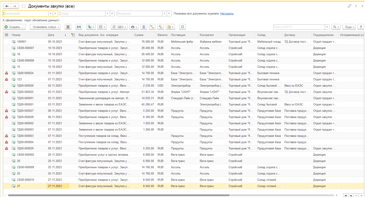Viewport: 365px width, 197px height.
Task: Click the document journal list icon
Action: 143,27
